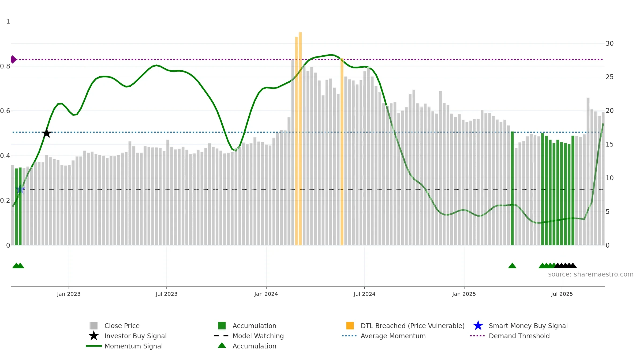The image size is (643, 361).
Task: Click the black star Investor Buy Signal legend icon
Action: 94,336
